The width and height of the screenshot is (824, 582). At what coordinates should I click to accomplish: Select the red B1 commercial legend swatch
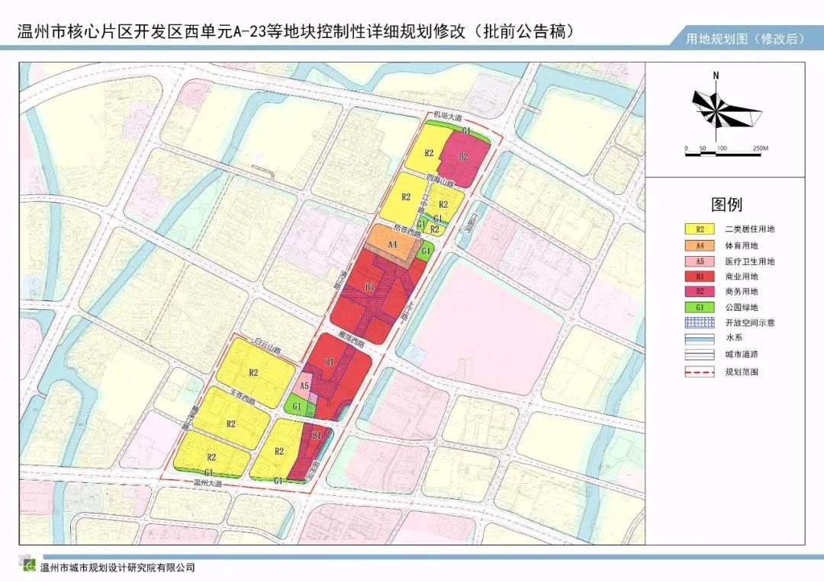point(700,277)
